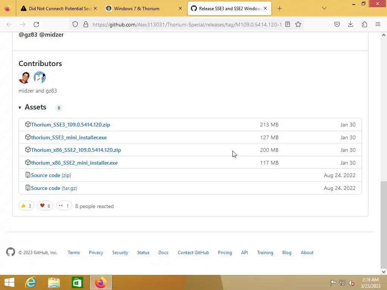
Task: Open the Training footer link
Action: [265, 253]
